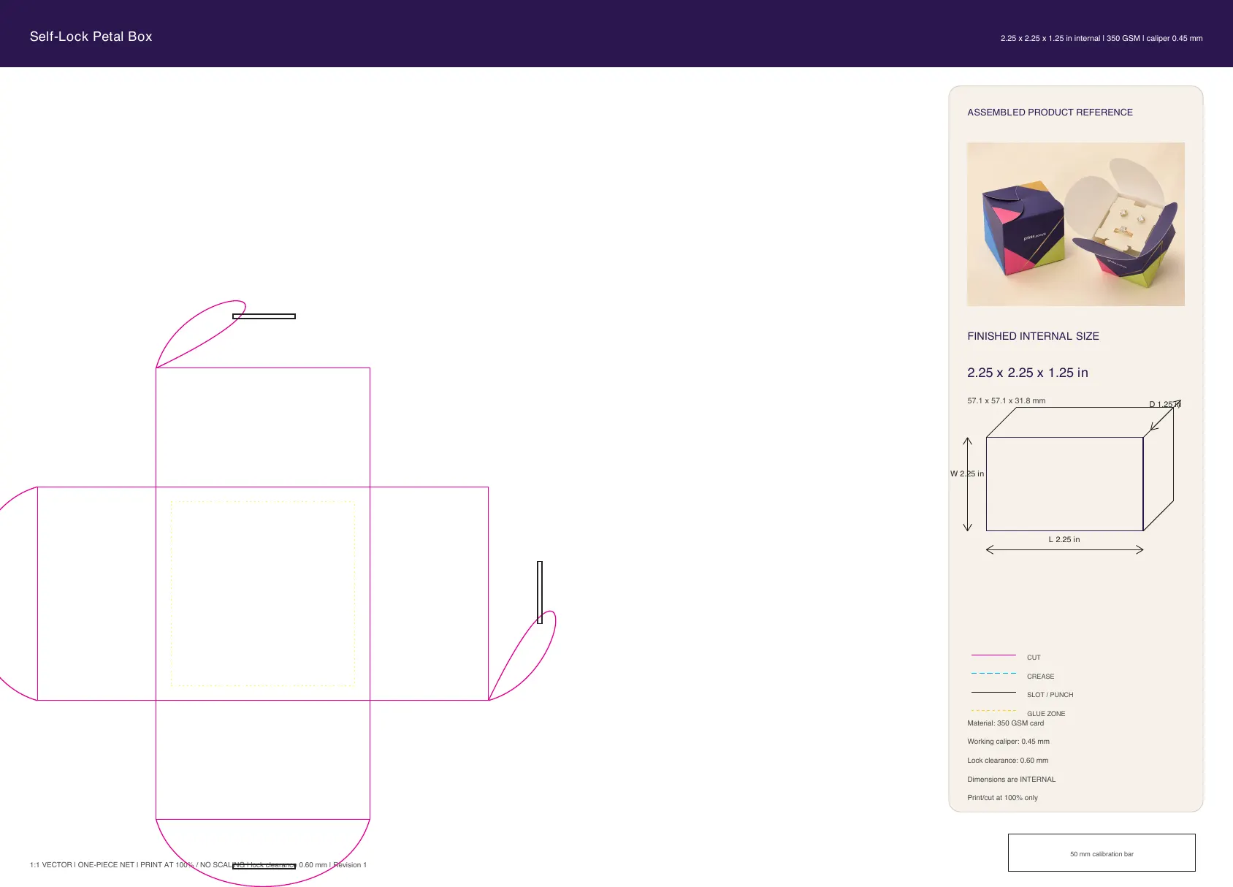Click the horizontal slot beside the top petal
The image size is (1233, 887).
click(x=264, y=316)
